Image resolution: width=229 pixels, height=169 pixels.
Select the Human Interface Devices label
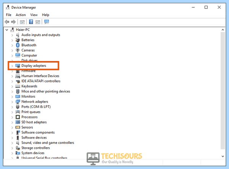point(40,76)
